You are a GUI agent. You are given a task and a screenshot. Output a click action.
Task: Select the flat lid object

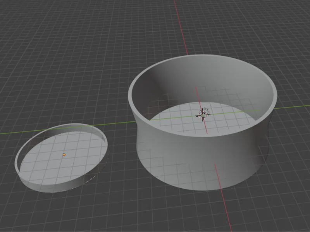(62, 158)
